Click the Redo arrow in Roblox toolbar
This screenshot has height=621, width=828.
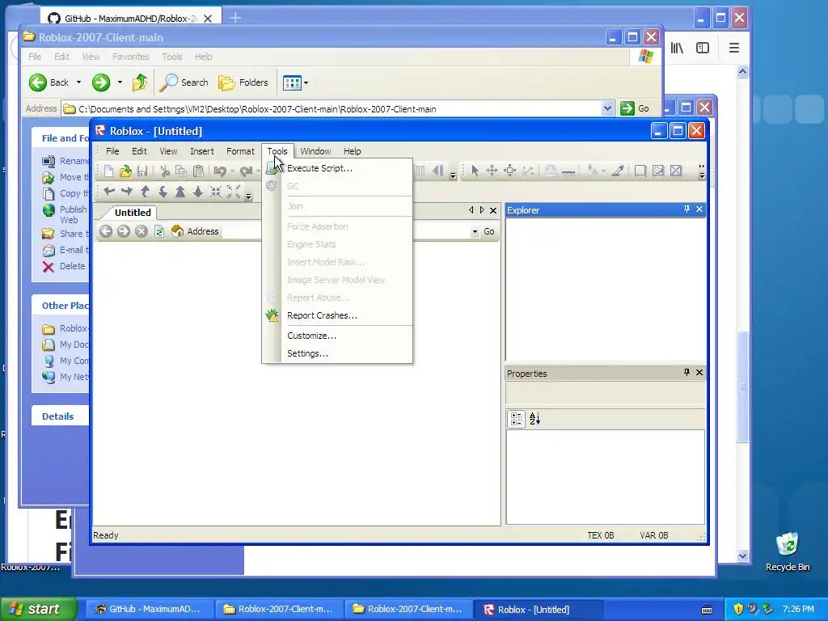point(246,171)
